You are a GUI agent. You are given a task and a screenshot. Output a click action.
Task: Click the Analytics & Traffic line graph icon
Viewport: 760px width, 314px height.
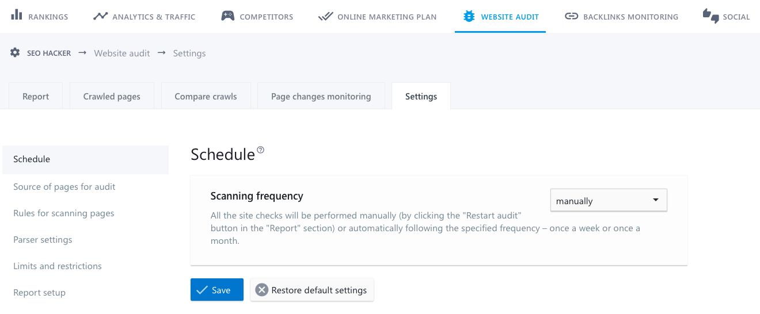tap(100, 16)
